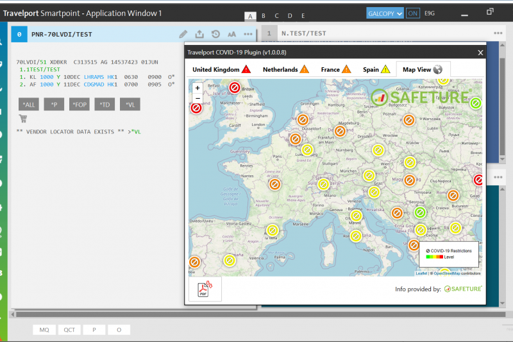
Task: Select the orange marker over Romania
Action: pos(453,196)
